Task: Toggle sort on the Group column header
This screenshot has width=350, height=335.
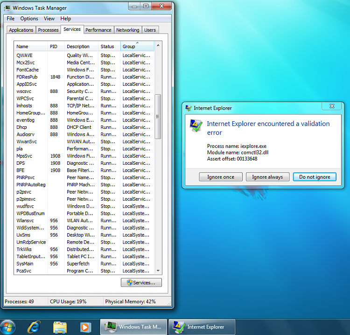Action: click(137, 47)
